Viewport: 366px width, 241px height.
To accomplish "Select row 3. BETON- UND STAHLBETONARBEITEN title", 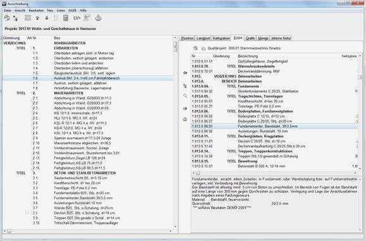I will (x=87, y=173).
